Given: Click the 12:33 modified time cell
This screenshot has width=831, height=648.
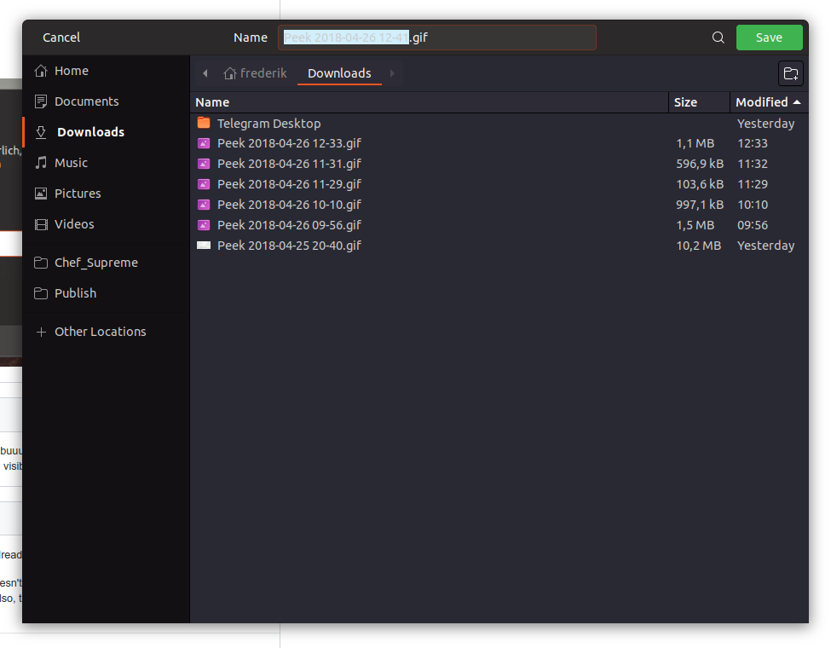Looking at the screenshot, I should click(753, 143).
